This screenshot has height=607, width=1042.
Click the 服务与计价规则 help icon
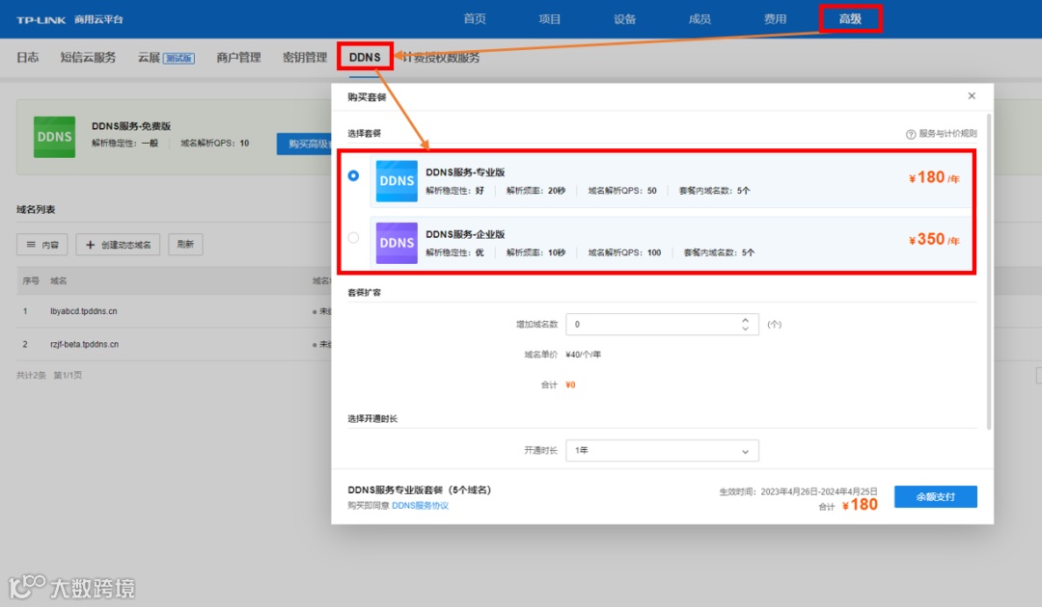[911, 134]
